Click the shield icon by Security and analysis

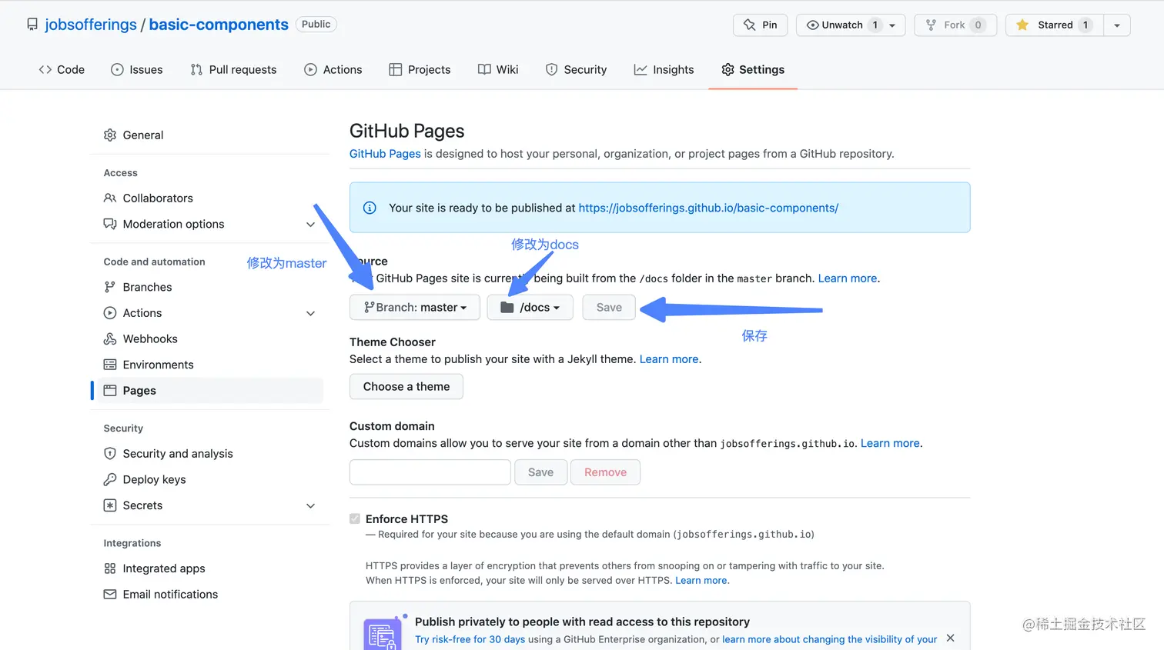pos(110,453)
